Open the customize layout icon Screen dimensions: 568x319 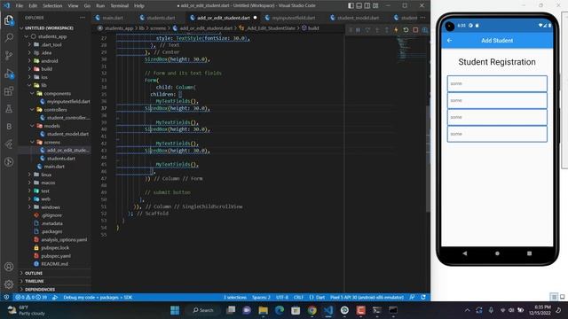[375, 5]
